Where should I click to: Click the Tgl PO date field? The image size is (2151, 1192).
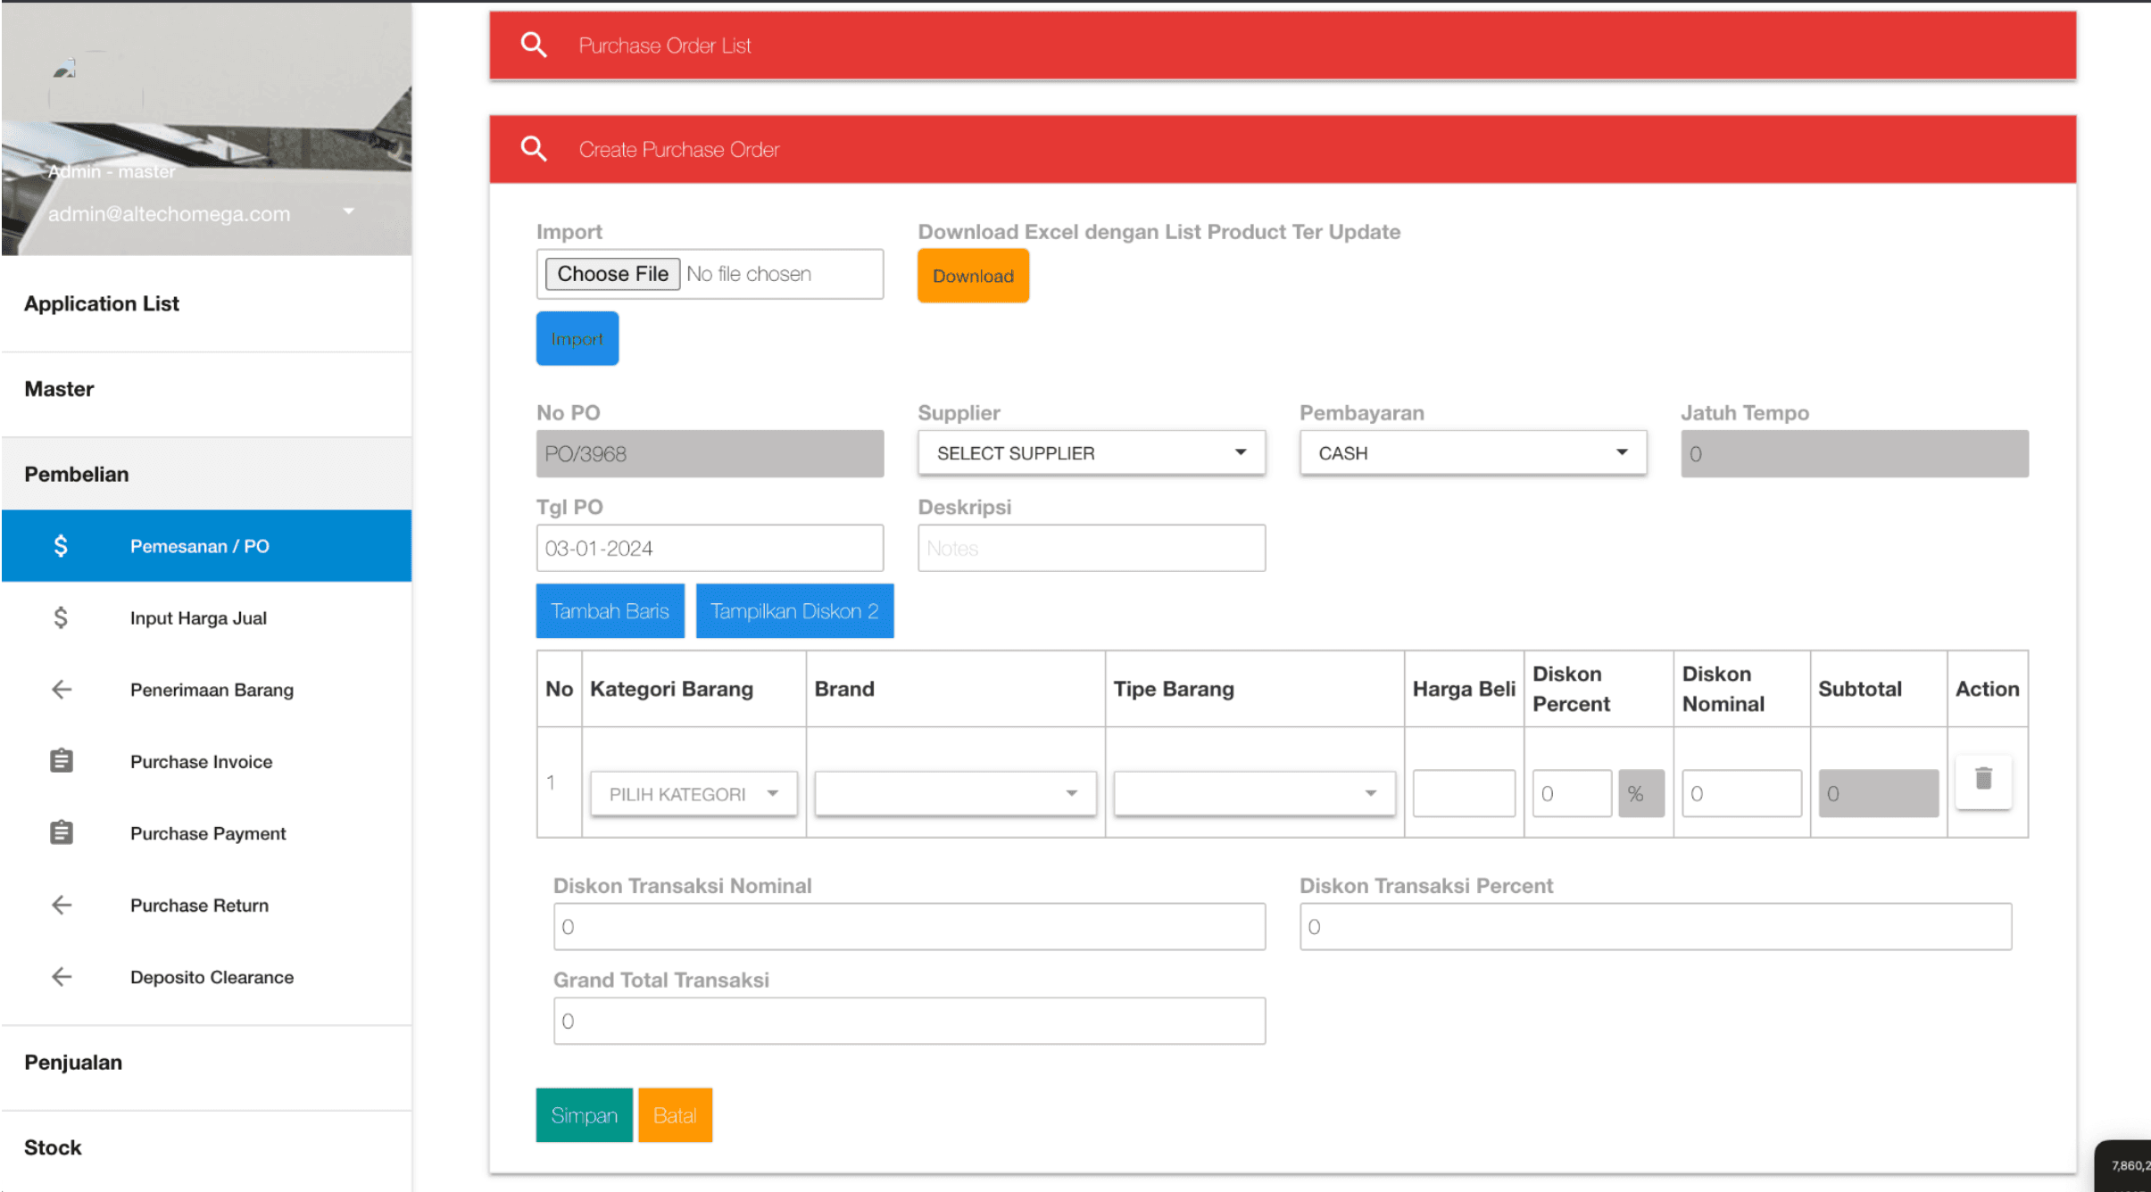click(710, 548)
